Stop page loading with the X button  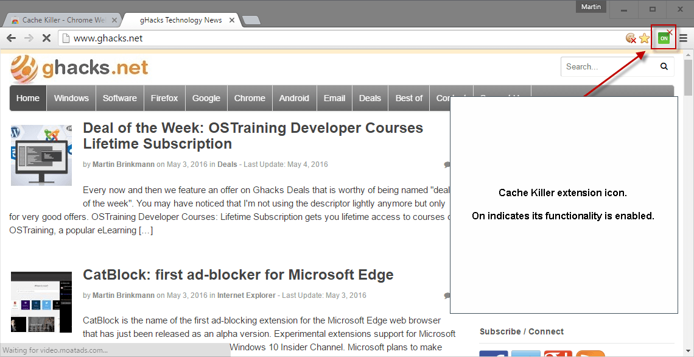[46, 38]
